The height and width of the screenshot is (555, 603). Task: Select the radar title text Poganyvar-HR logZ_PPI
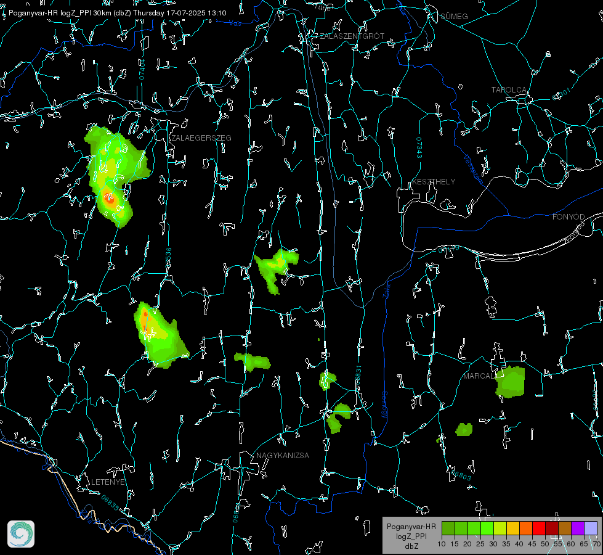[x=50, y=13]
